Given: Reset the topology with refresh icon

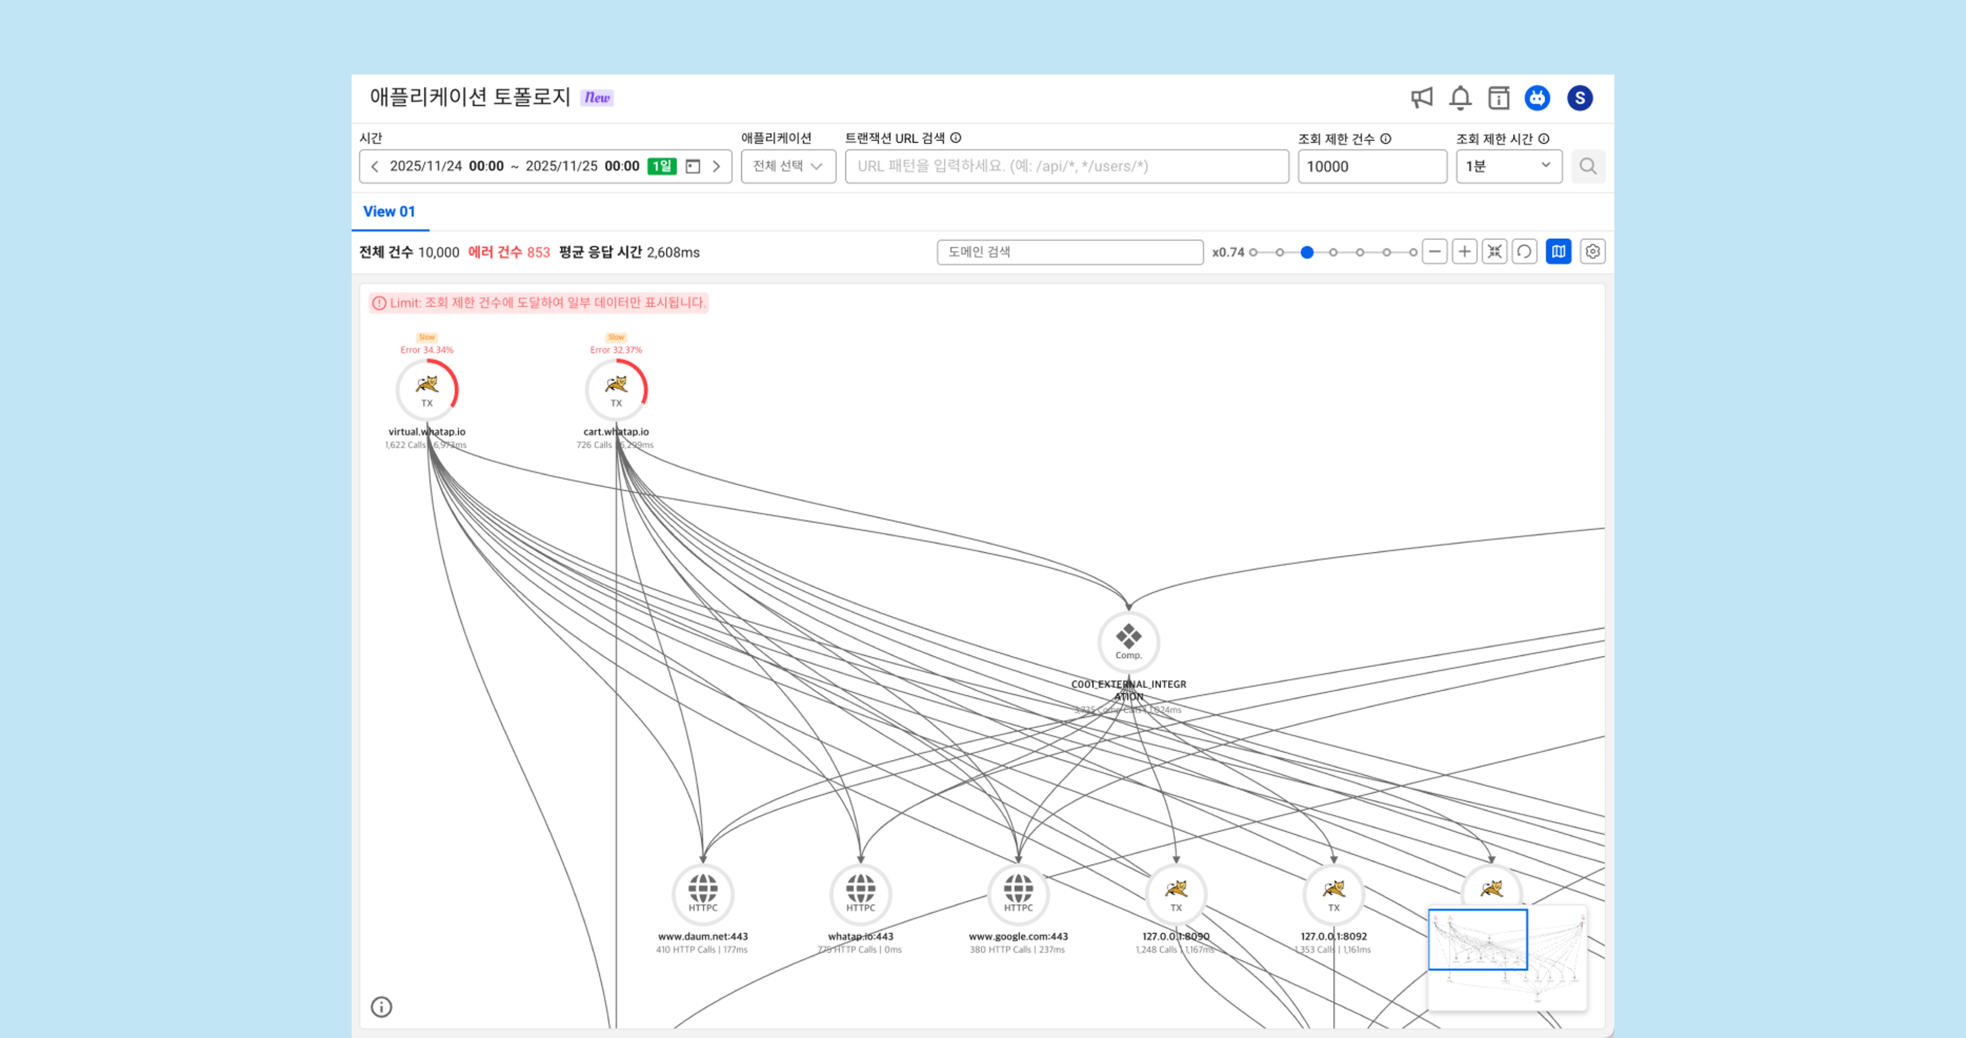Looking at the screenshot, I should (x=1524, y=252).
